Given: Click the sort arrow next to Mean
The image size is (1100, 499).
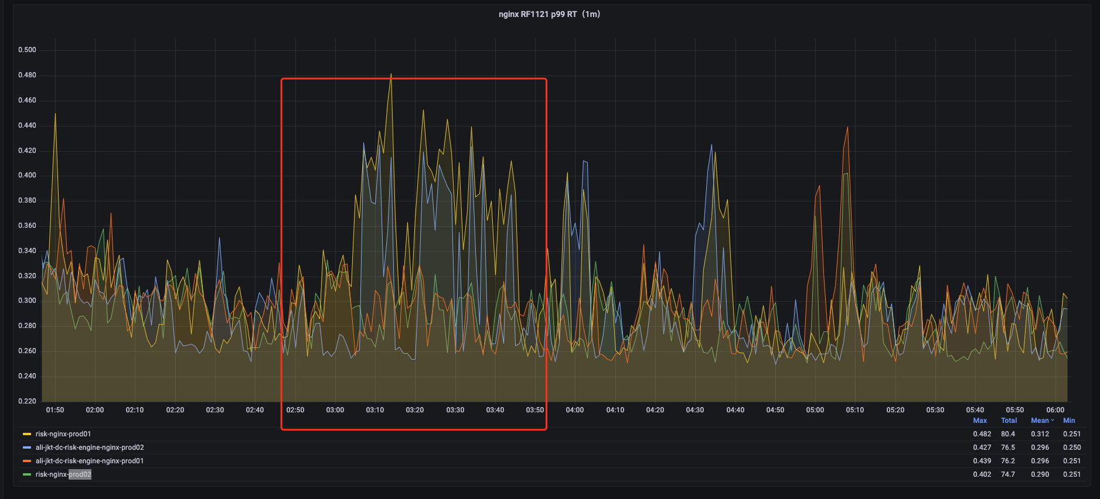Looking at the screenshot, I should [x=1053, y=421].
